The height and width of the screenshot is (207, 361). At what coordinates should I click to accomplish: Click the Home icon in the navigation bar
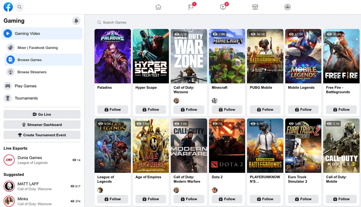158,7
